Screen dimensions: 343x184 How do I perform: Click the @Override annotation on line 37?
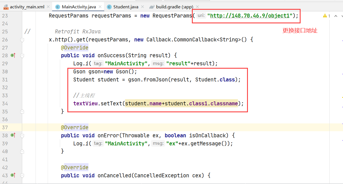pos(75,128)
